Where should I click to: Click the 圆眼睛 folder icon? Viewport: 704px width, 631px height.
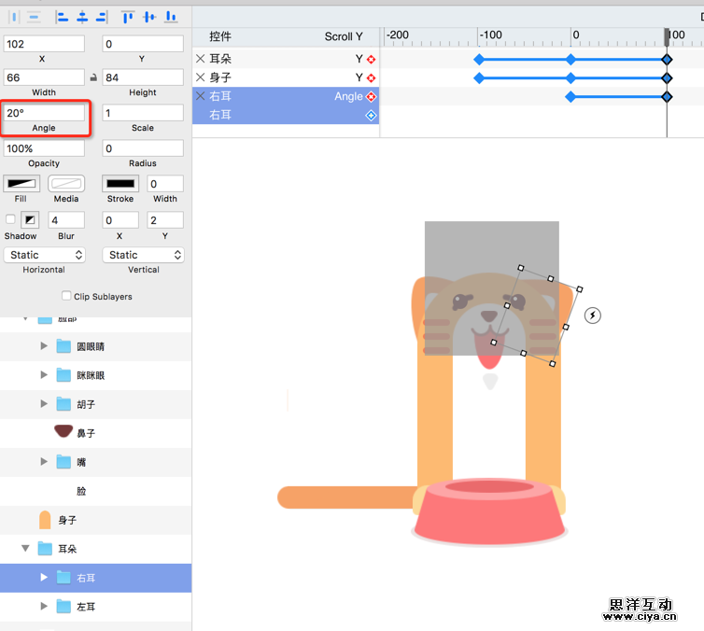63,346
